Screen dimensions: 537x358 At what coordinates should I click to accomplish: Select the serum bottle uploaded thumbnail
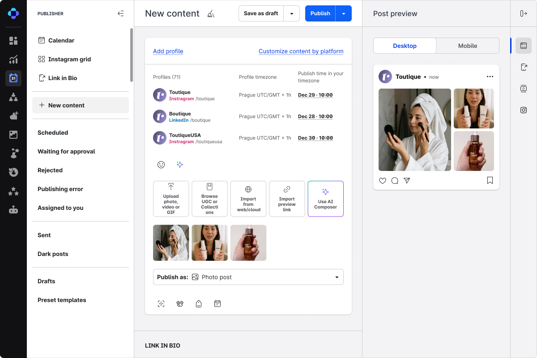click(248, 243)
